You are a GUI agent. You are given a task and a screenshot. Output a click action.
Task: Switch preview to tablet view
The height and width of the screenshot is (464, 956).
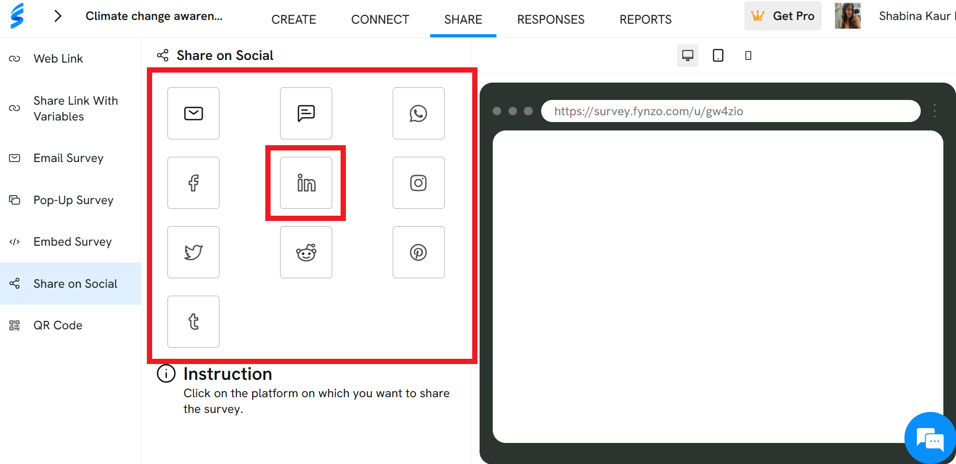(x=718, y=55)
